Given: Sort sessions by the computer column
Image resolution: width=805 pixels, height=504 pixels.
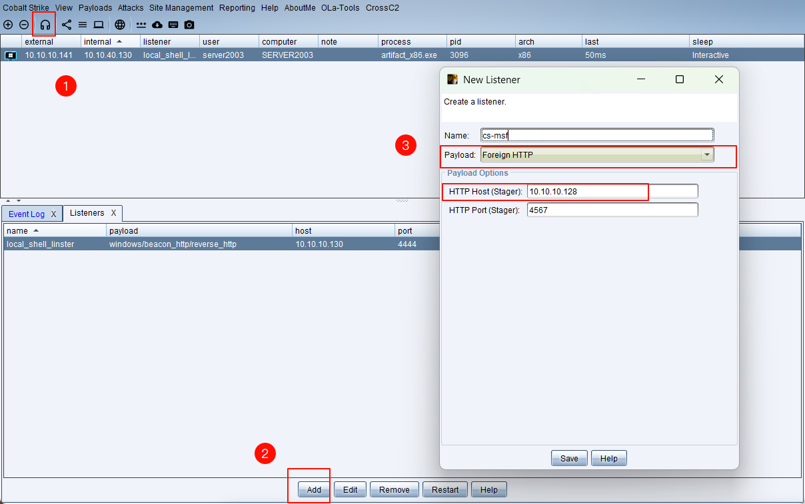Looking at the screenshot, I should (288, 42).
